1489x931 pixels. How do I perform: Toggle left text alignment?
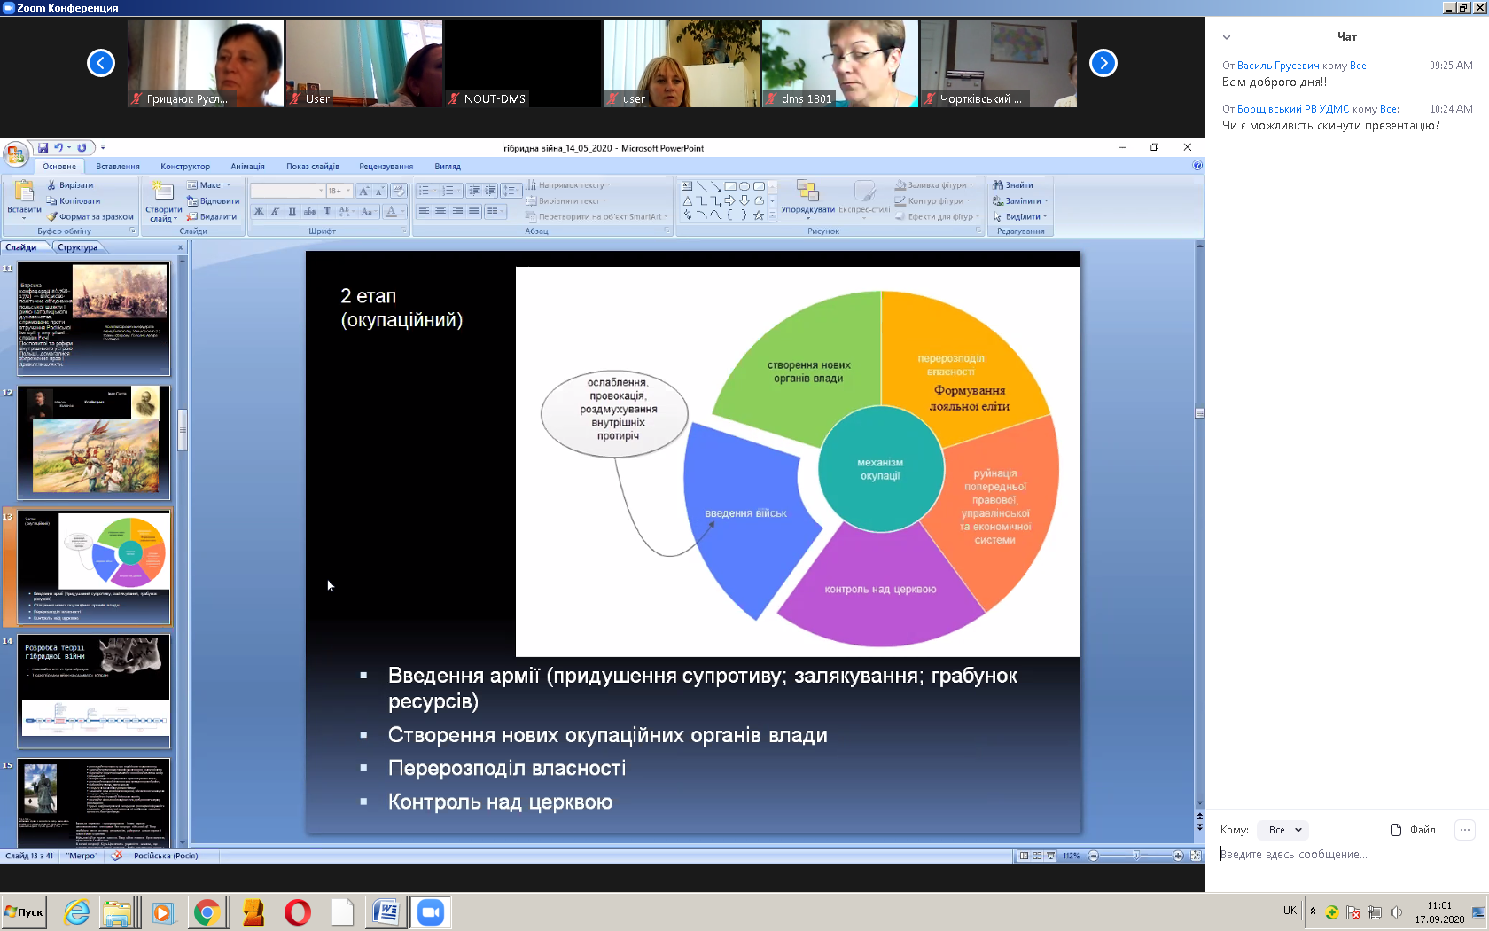click(424, 212)
